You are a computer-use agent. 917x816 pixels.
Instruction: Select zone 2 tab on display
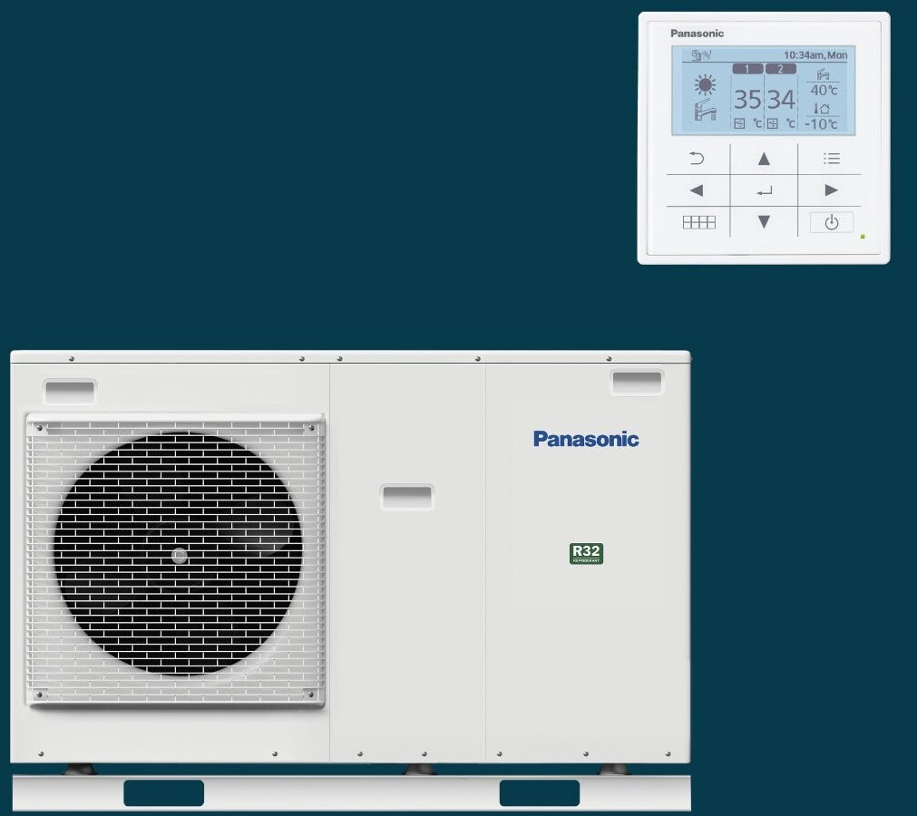(780, 69)
